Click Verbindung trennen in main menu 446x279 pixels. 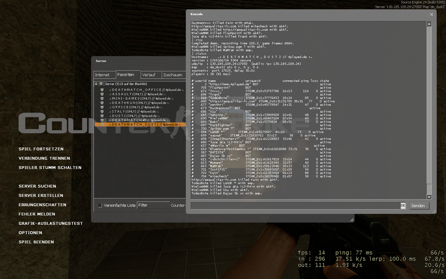(44, 158)
